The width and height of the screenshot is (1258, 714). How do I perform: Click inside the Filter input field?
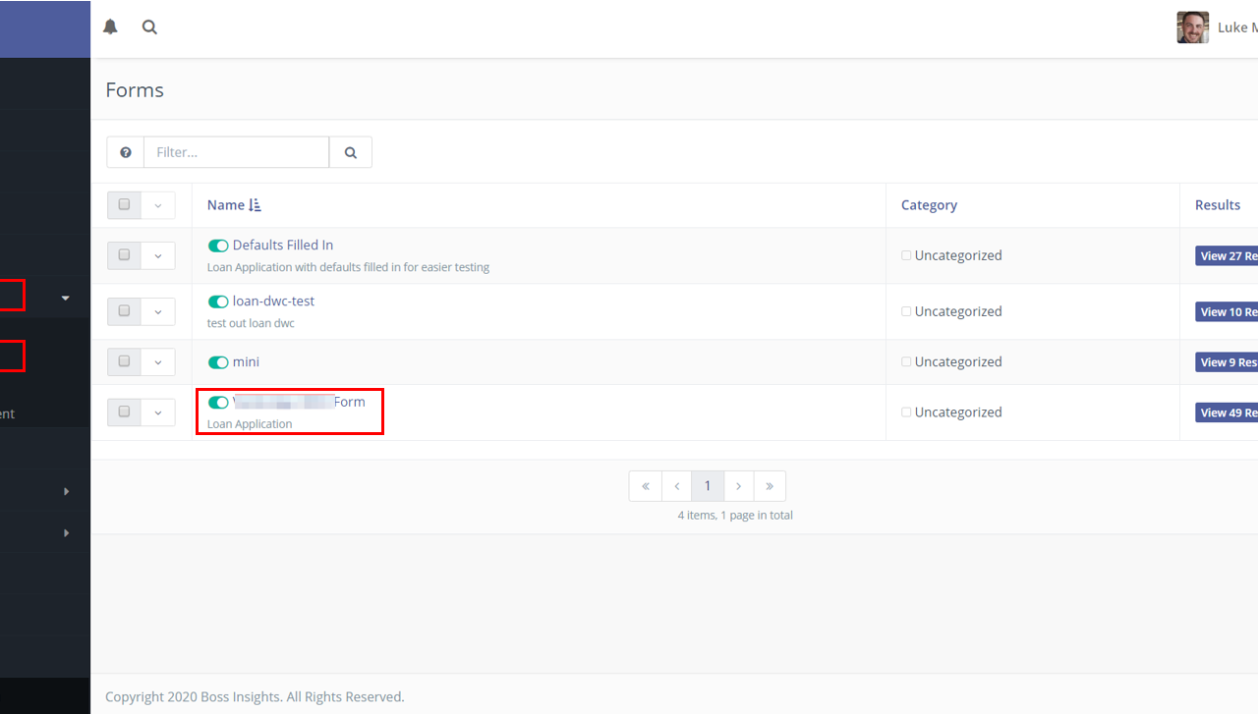pyautogui.click(x=236, y=151)
